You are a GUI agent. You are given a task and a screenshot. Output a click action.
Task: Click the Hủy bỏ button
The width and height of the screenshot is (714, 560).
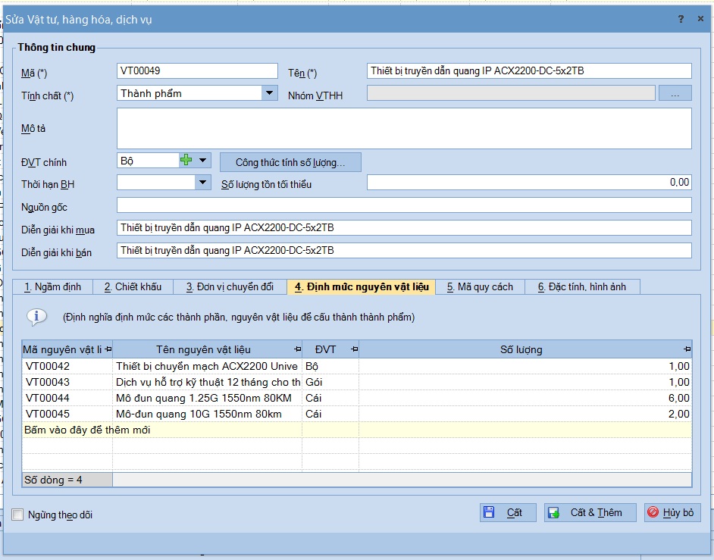point(672,513)
